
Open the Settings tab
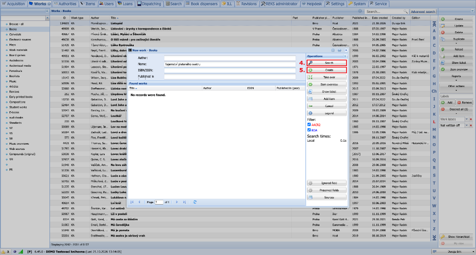tap(335, 4)
